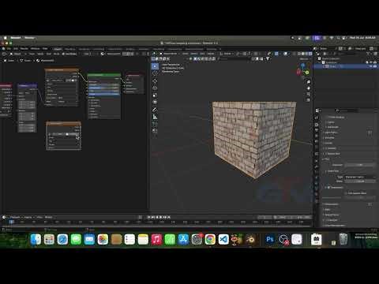Switch to wireframe viewport shading

[x=299, y=54]
